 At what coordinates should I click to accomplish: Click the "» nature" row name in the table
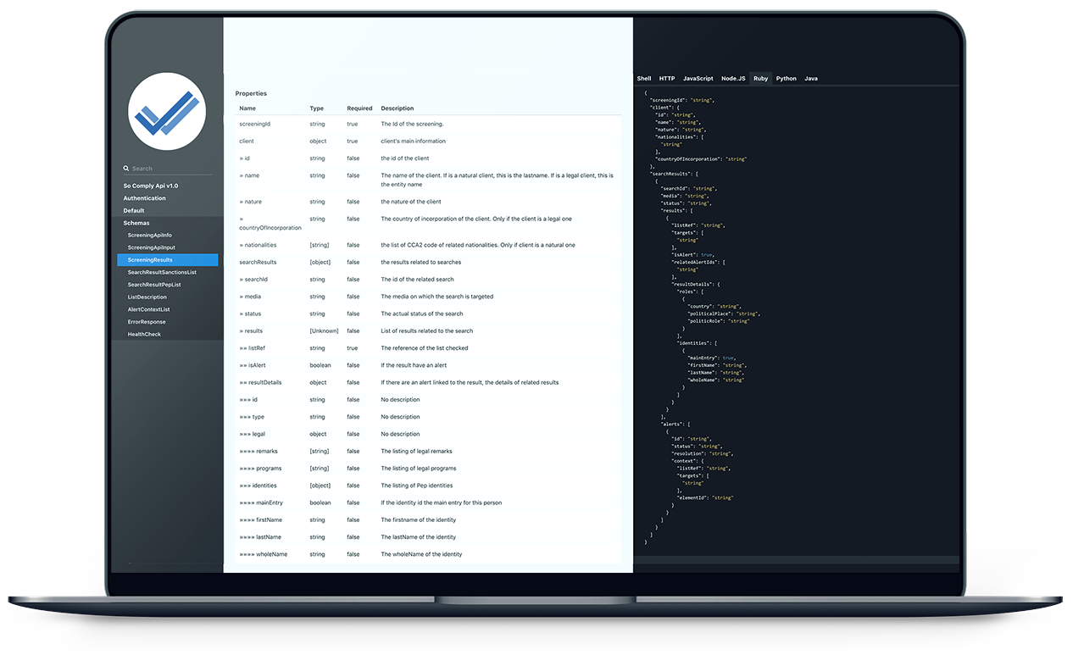coord(251,202)
